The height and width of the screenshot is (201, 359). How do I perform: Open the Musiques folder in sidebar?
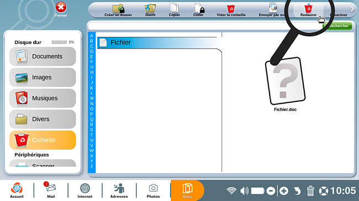(43, 98)
